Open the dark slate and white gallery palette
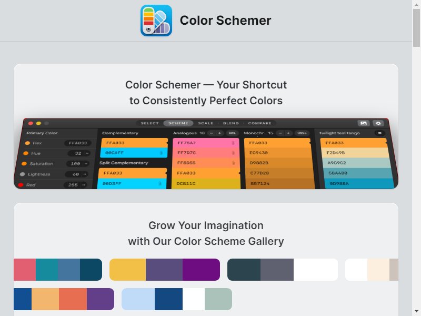Screen dimensions: 421x316 pos(283,270)
